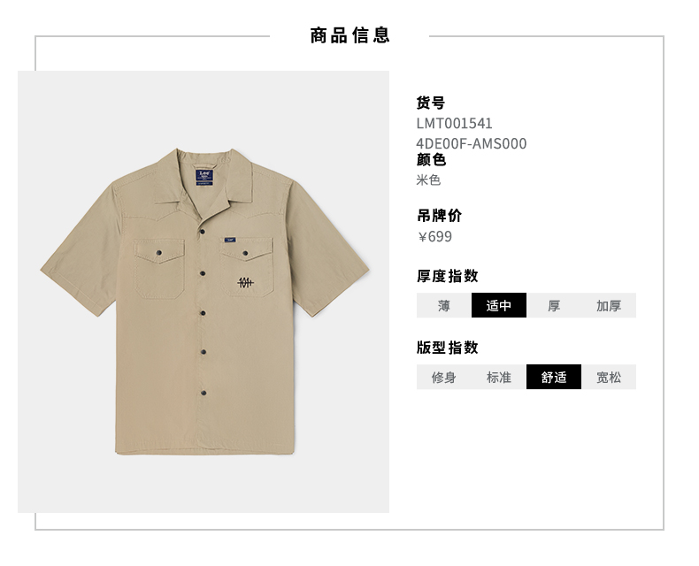The image size is (699, 566).
Task: Click the 101 embroidered logo on pocket
Action: click(x=245, y=282)
